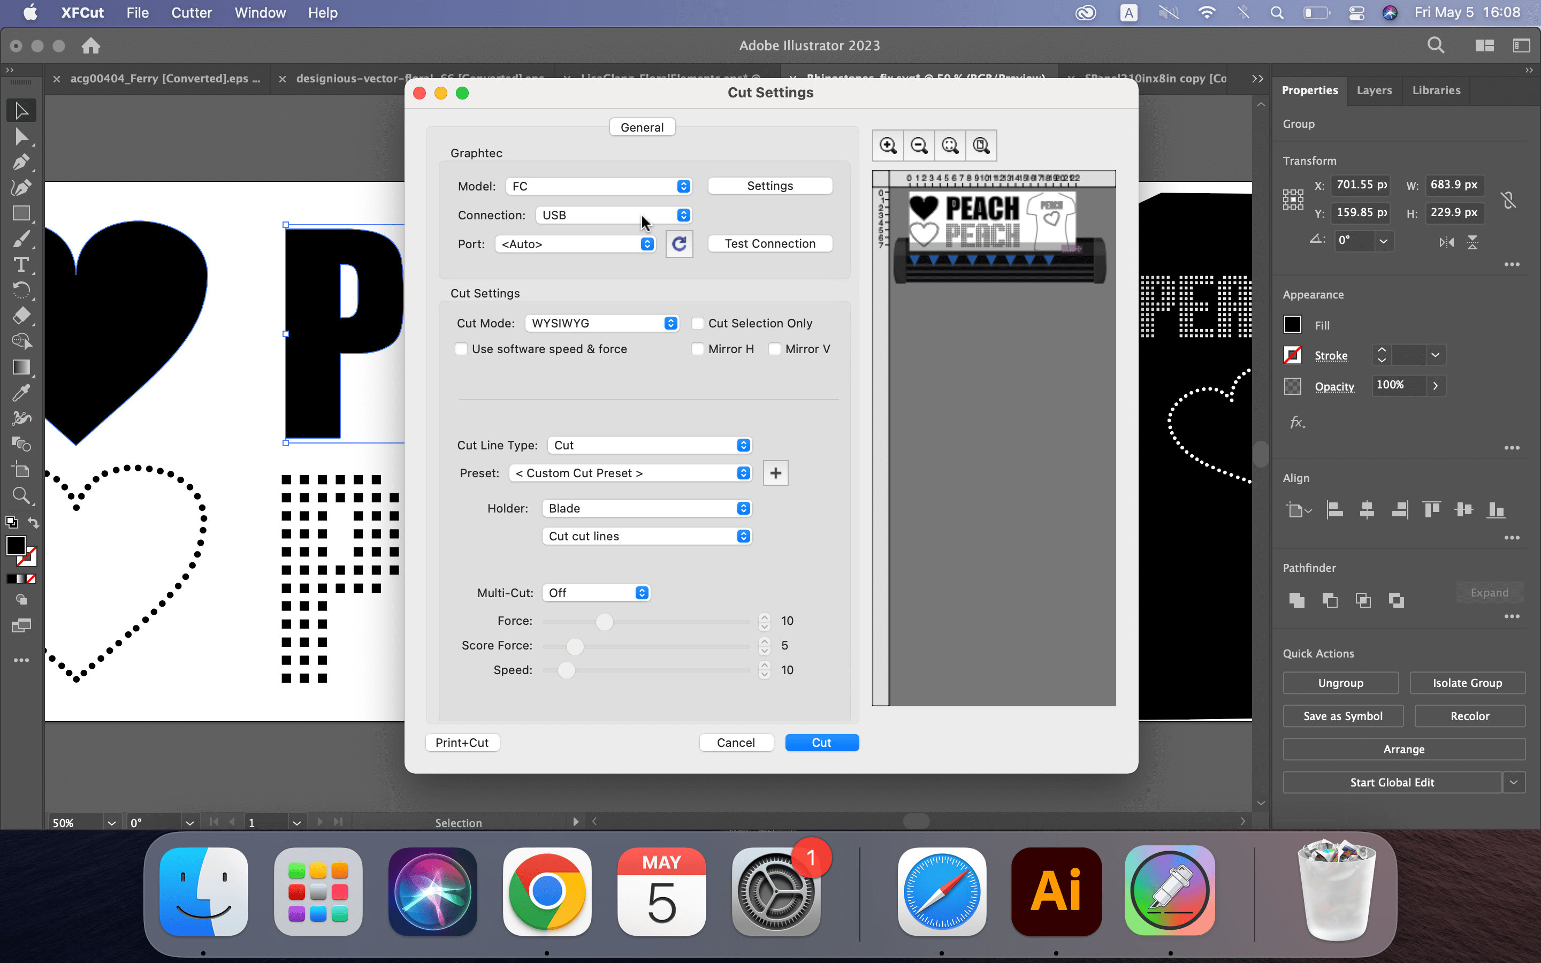1541x963 pixels.
Task: Check the Mirror H option
Action: pyautogui.click(x=698, y=349)
